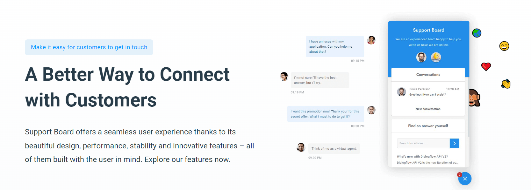This screenshot has width=531, height=190.
Task: Close the chat widget with X button
Action: [x=465, y=179]
